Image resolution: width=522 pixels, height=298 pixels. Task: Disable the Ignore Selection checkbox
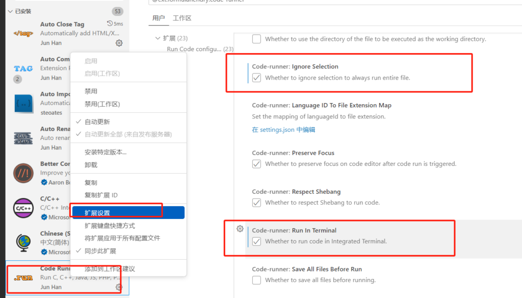click(x=257, y=78)
